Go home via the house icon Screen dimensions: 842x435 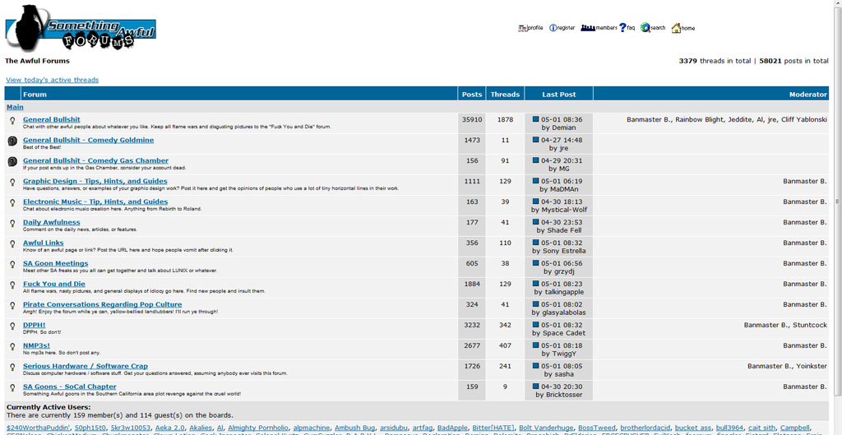click(x=683, y=28)
